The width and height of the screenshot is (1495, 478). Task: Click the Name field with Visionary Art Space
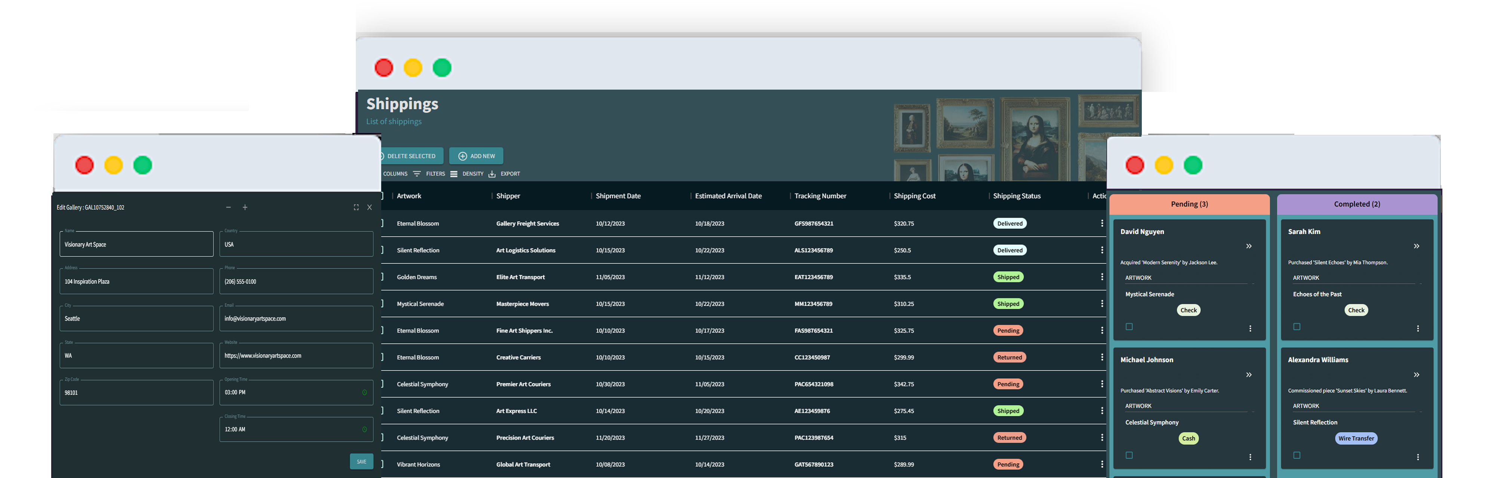point(136,245)
